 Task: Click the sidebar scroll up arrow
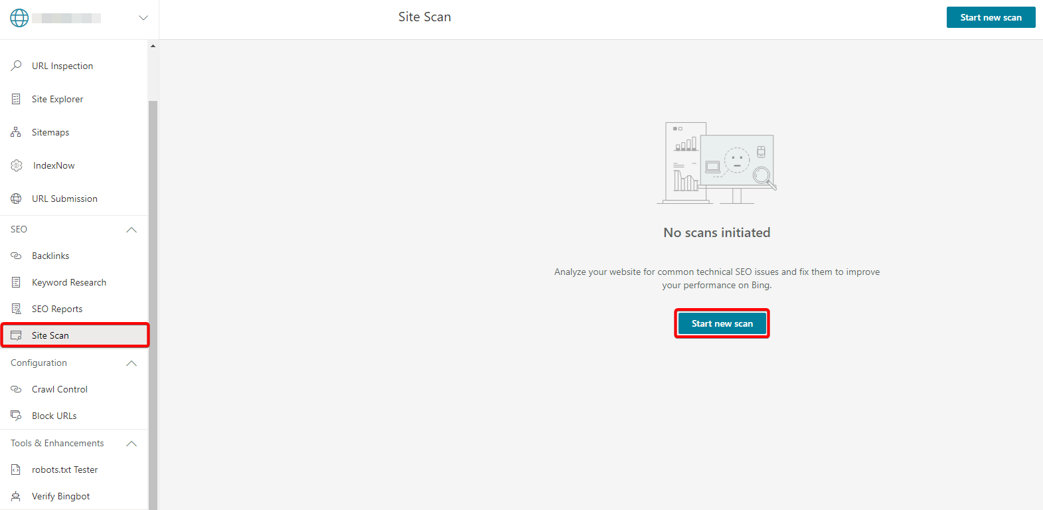(153, 46)
